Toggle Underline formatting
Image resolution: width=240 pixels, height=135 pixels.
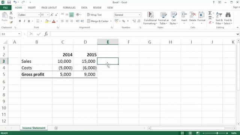(x=29, y=21)
